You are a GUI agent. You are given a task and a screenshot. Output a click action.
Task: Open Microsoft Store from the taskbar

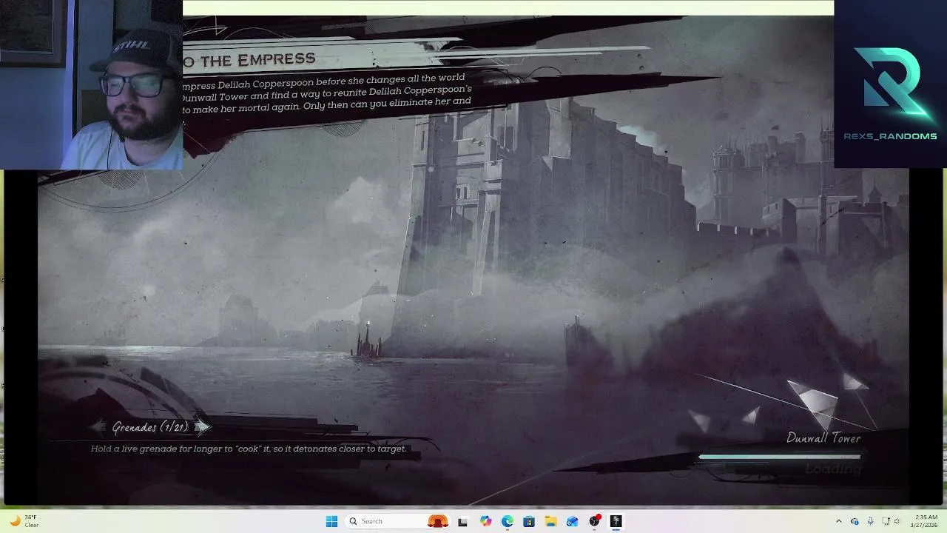click(x=529, y=521)
